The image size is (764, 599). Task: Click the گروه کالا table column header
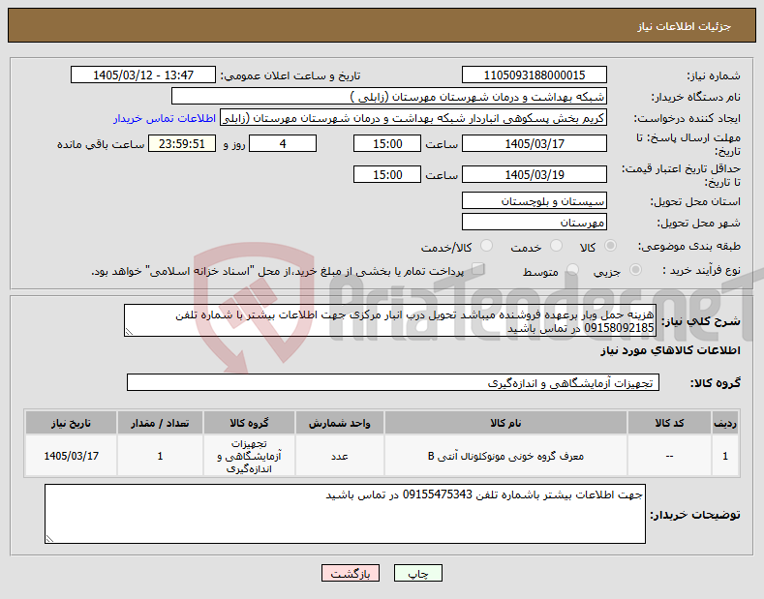pos(249,423)
